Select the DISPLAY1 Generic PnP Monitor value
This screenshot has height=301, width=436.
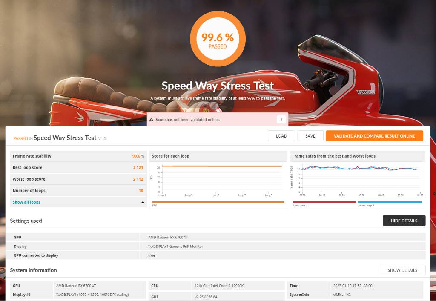pyautogui.click(x=175, y=246)
